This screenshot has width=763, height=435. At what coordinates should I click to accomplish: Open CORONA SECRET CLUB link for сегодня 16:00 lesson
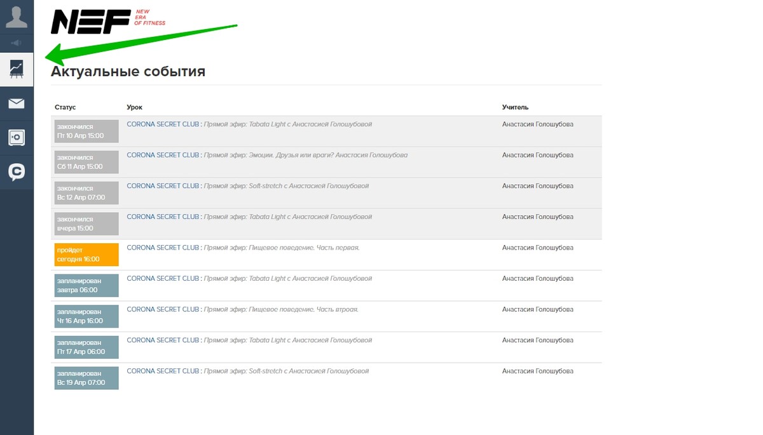(x=163, y=248)
